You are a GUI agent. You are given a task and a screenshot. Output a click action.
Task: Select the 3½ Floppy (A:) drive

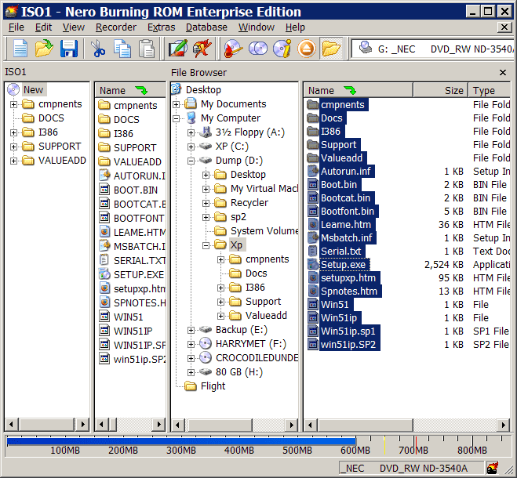coord(250,132)
